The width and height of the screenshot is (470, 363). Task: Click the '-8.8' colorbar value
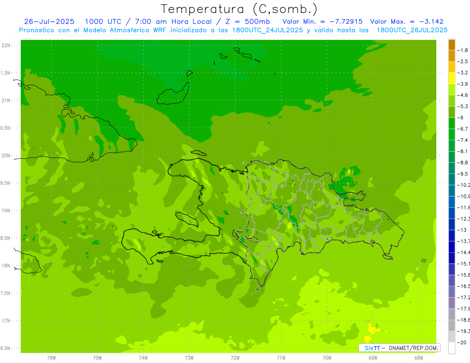pyautogui.click(x=463, y=163)
